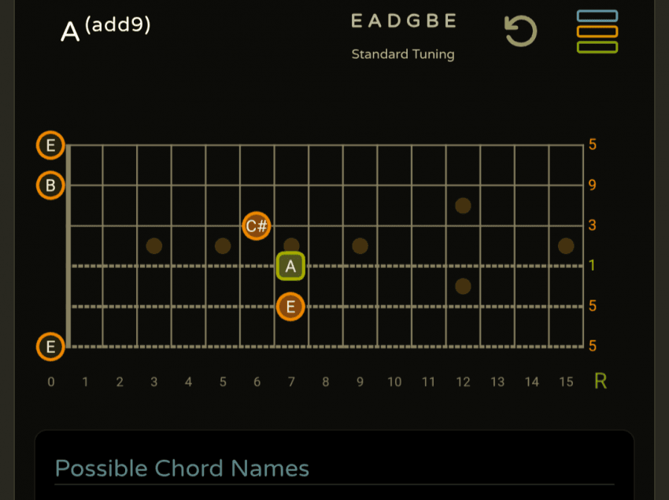Select the A(add9) chord name title
Image resolution: width=669 pixels, height=500 pixels.
(105, 29)
